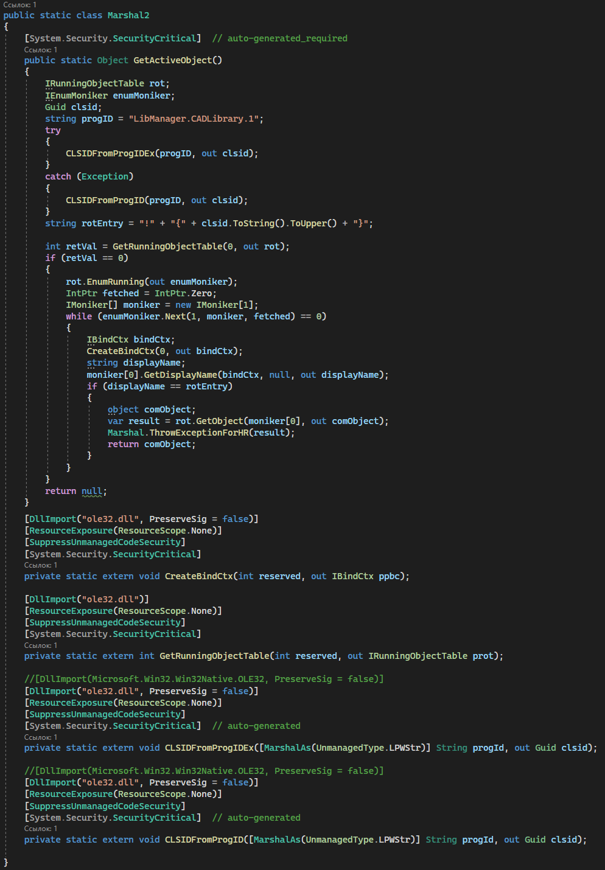
Task: Click rotEntry in string rotEntry declaration
Action: (102, 223)
